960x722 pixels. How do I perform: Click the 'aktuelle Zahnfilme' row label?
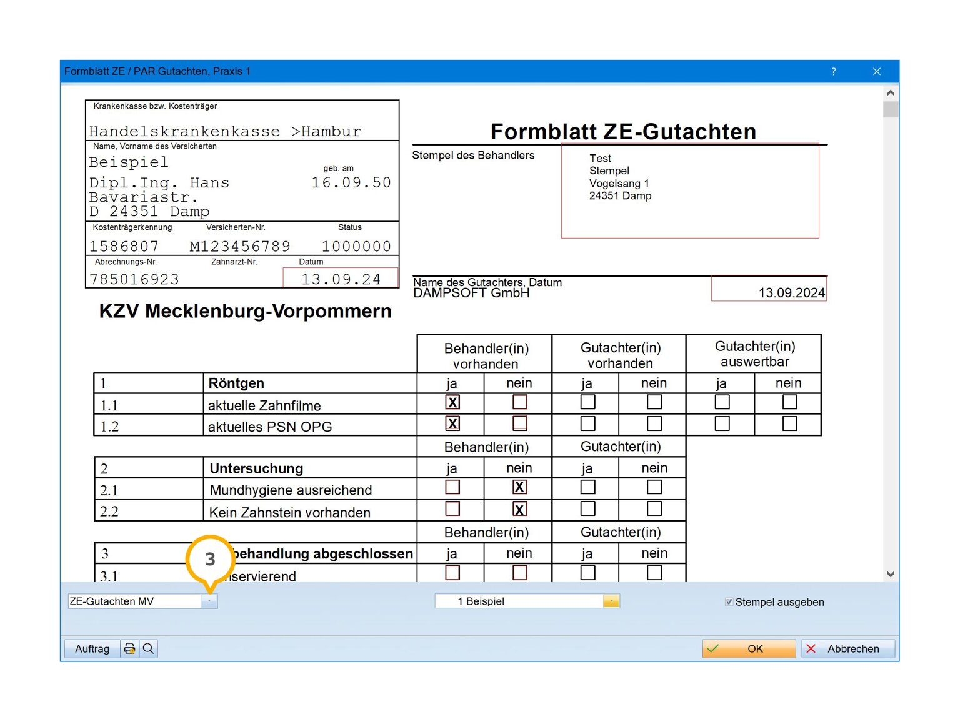[264, 406]
